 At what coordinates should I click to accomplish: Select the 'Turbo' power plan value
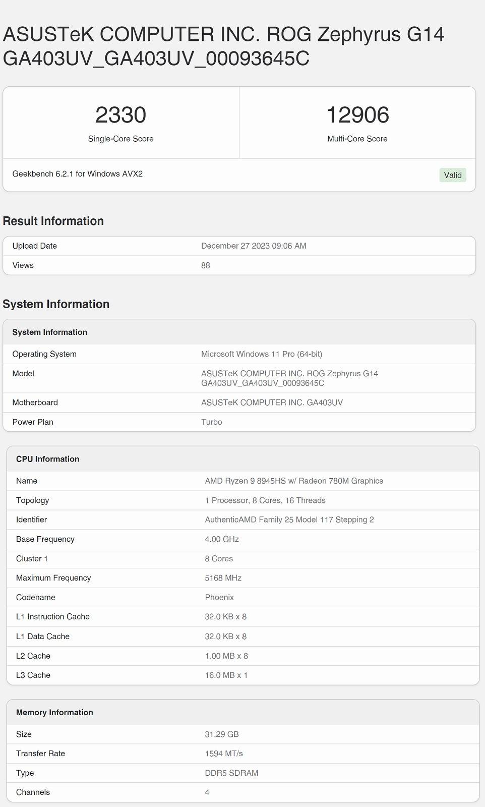tap(212, 422)
